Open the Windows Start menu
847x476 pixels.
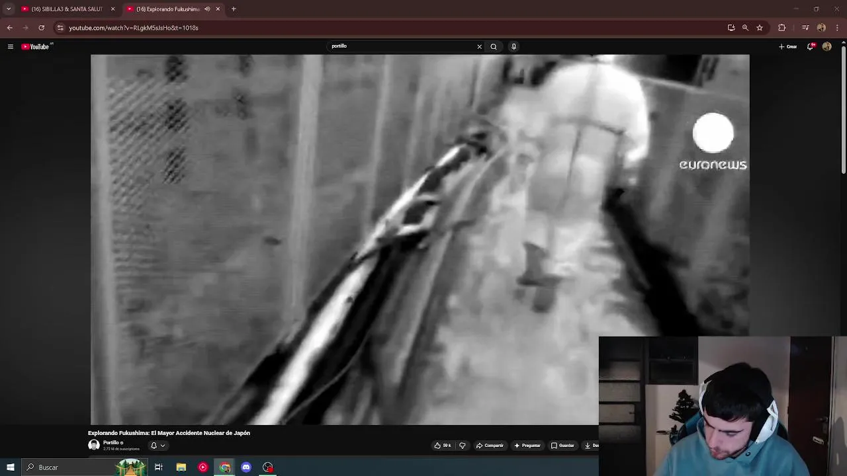10,467
